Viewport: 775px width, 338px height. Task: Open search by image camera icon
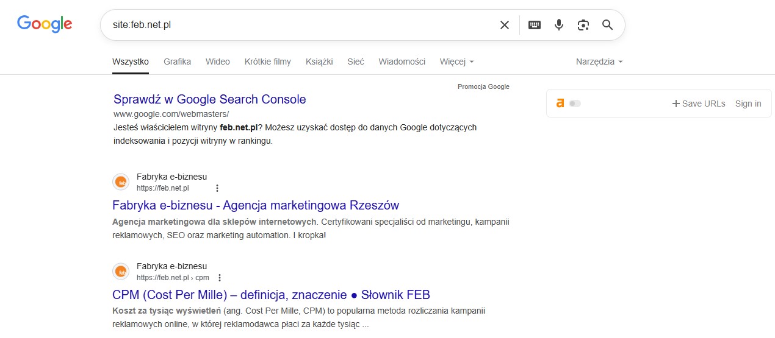pos(583,25)
